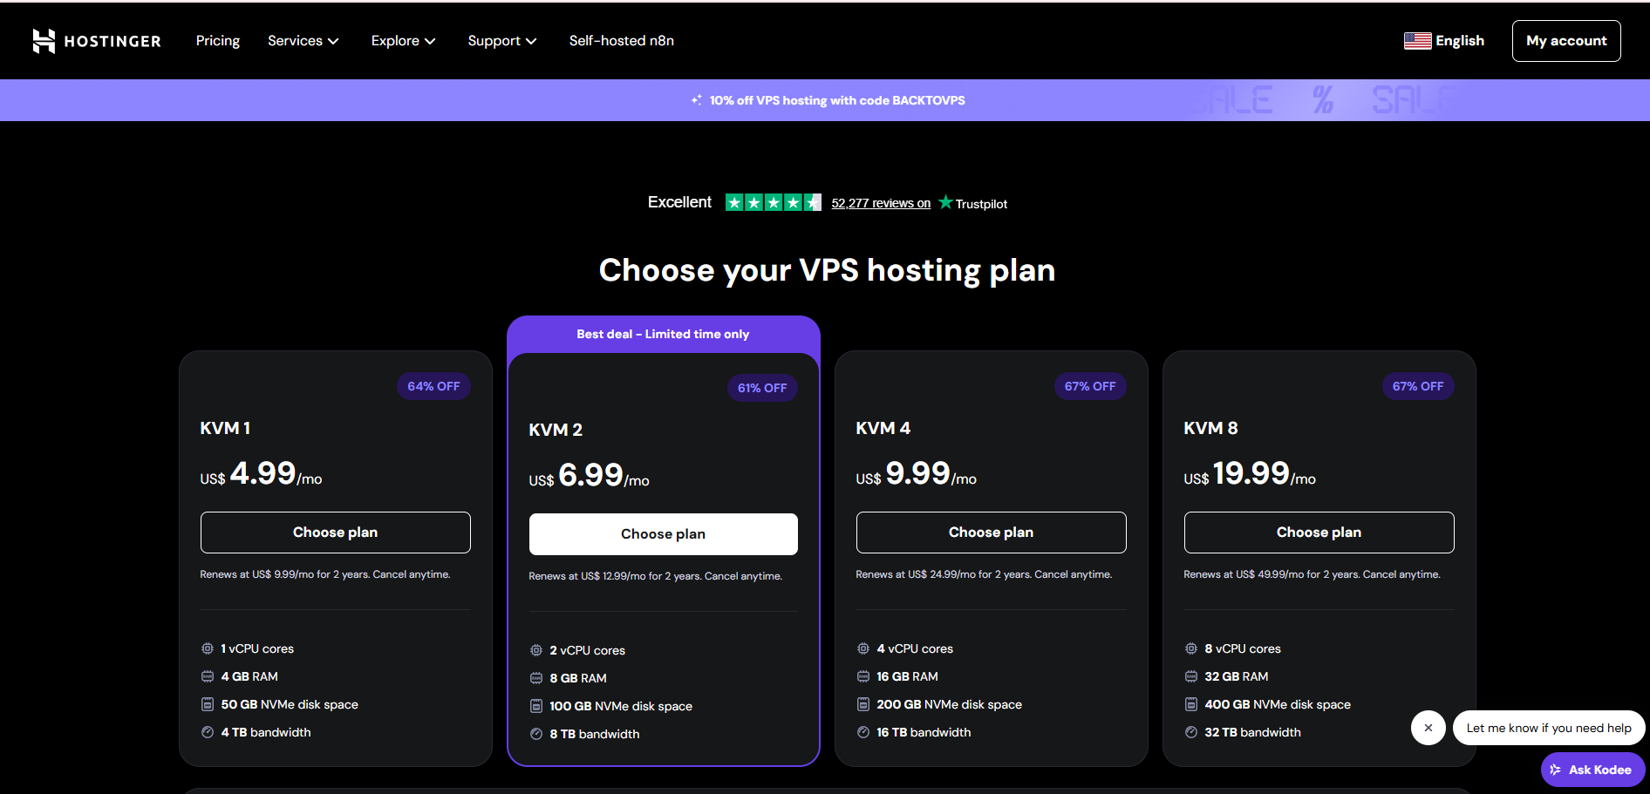Choose the KVM 8 plan

pyautogui.click(x=1319, y=533)
